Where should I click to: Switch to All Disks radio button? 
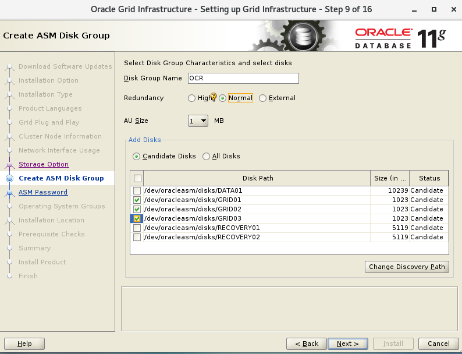pyautogui.click(x=206, y=156)
